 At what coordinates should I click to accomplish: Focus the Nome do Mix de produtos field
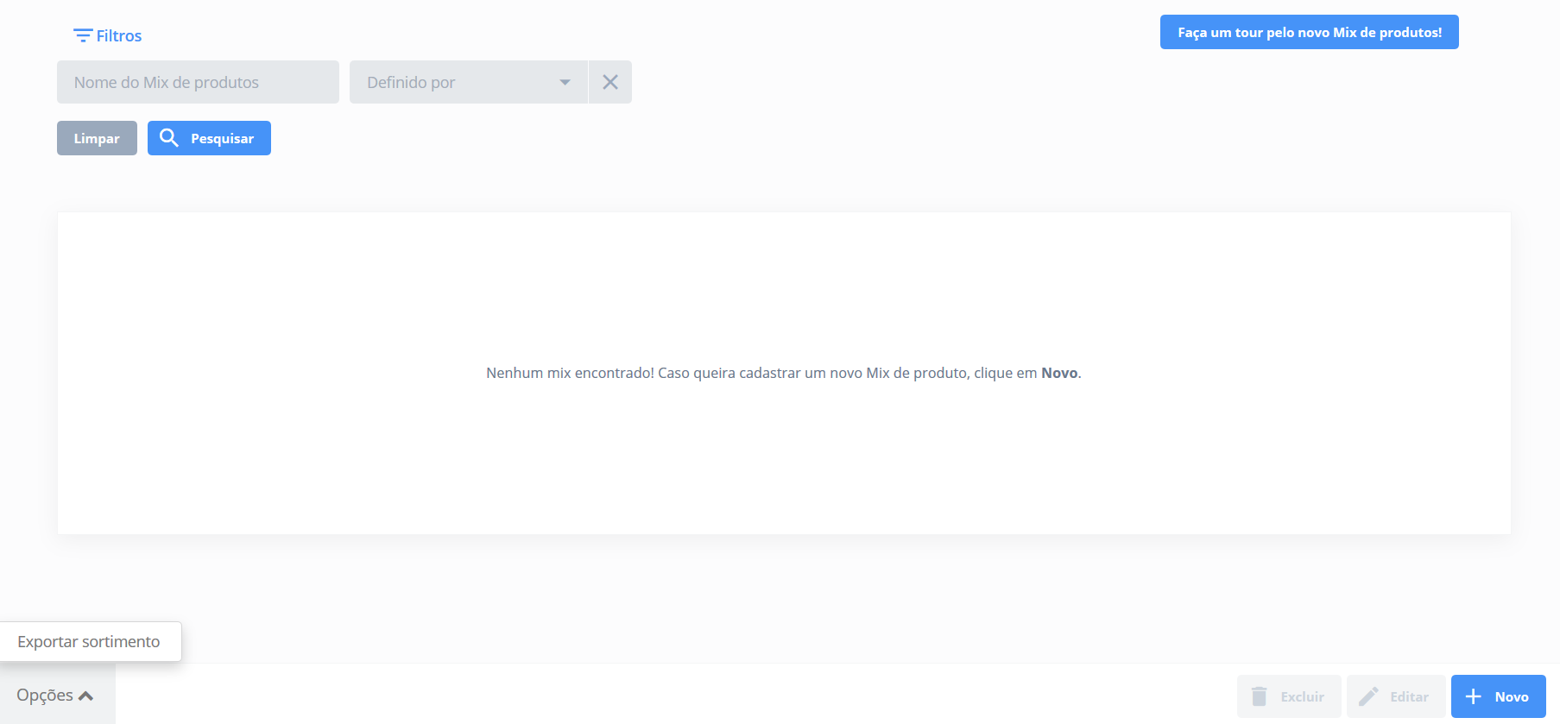click(x=198, y=82)
